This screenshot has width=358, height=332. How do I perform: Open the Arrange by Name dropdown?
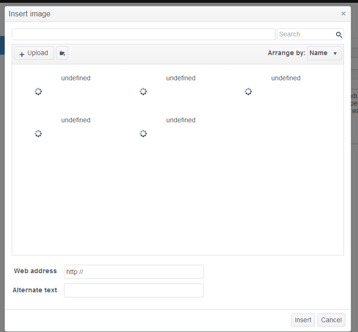point(324,53)
